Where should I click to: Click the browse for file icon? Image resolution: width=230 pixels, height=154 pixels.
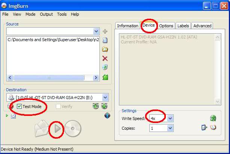(x=105, y=40)
